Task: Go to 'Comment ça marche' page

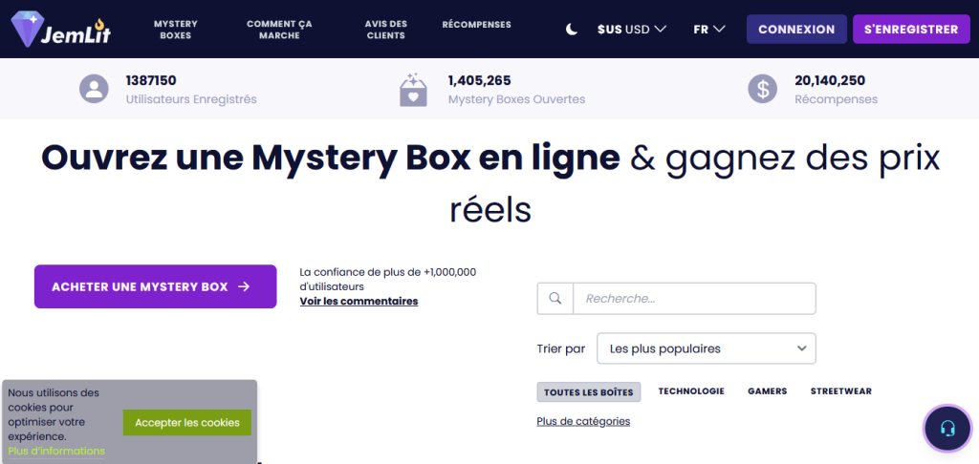Action: click(279, 30)
